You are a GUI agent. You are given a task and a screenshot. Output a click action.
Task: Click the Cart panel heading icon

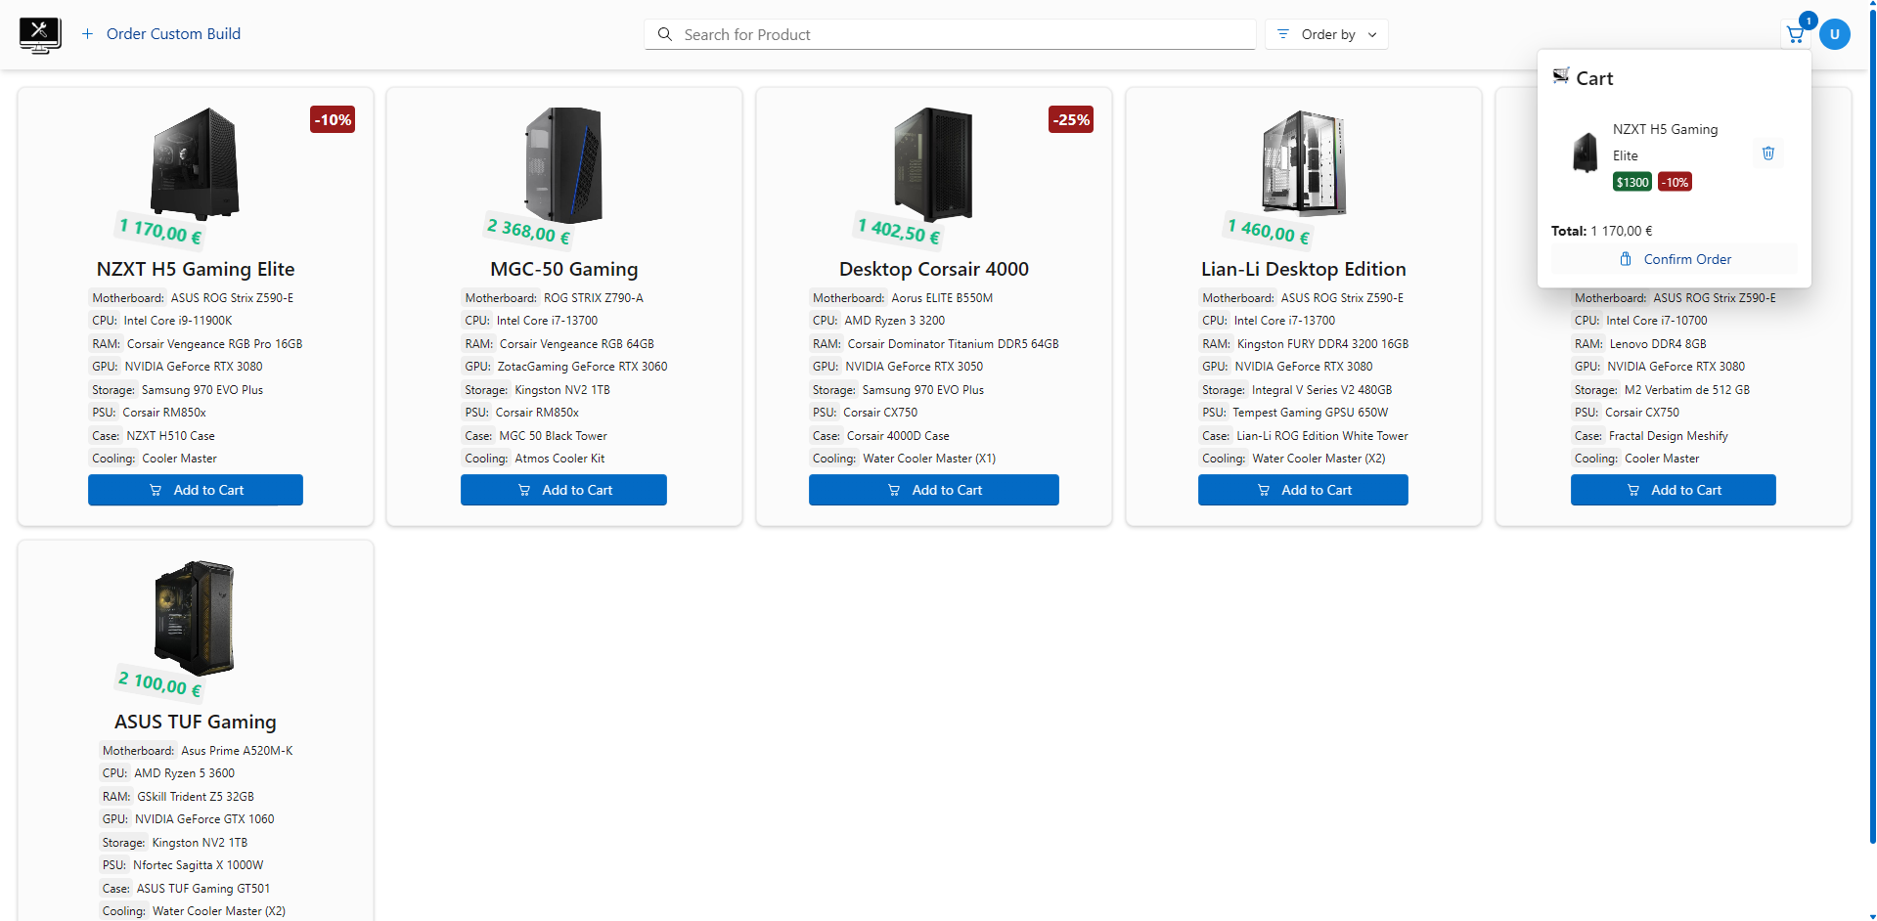tap(1561, 76)
